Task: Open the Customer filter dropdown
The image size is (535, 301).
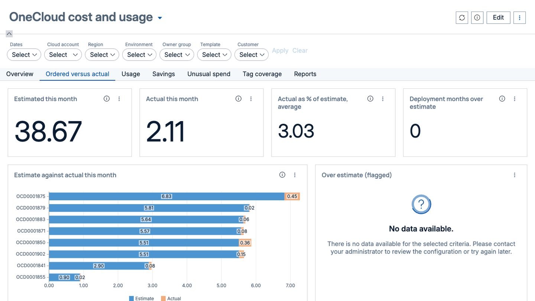Action: 252,55
